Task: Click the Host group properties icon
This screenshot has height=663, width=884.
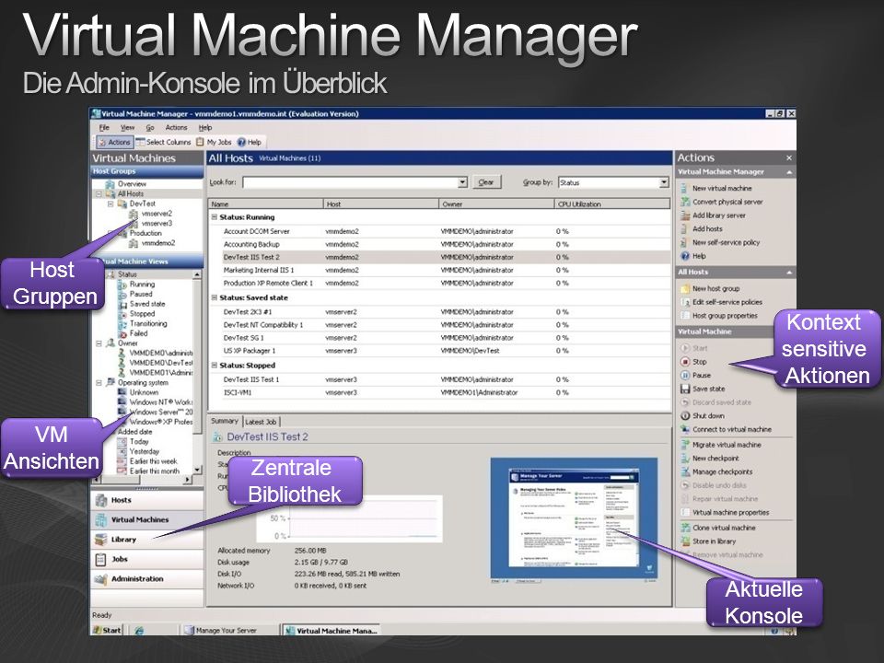Action: (x=685, y=316)
